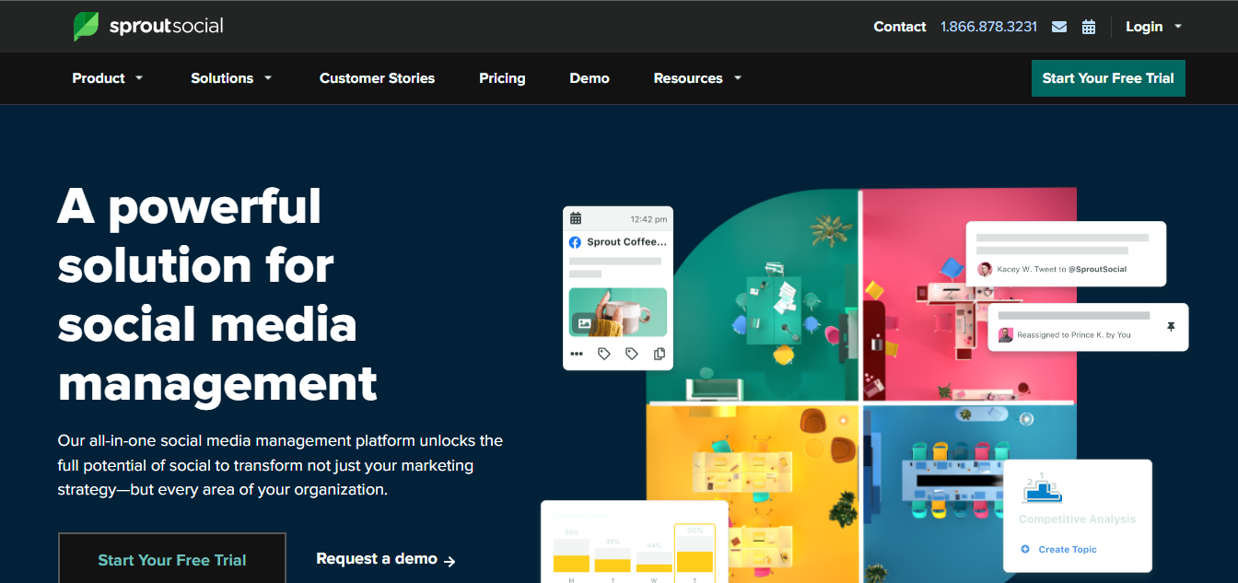Image resolution: width=1238 pixels, height=583 pixels.
Task: Select Demo in the navigation bar
Action: pos(590,78)
